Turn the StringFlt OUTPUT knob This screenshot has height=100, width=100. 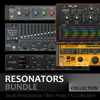click(27, 13)
